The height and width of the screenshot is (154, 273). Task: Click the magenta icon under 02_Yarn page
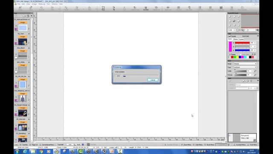pos(16,44)
